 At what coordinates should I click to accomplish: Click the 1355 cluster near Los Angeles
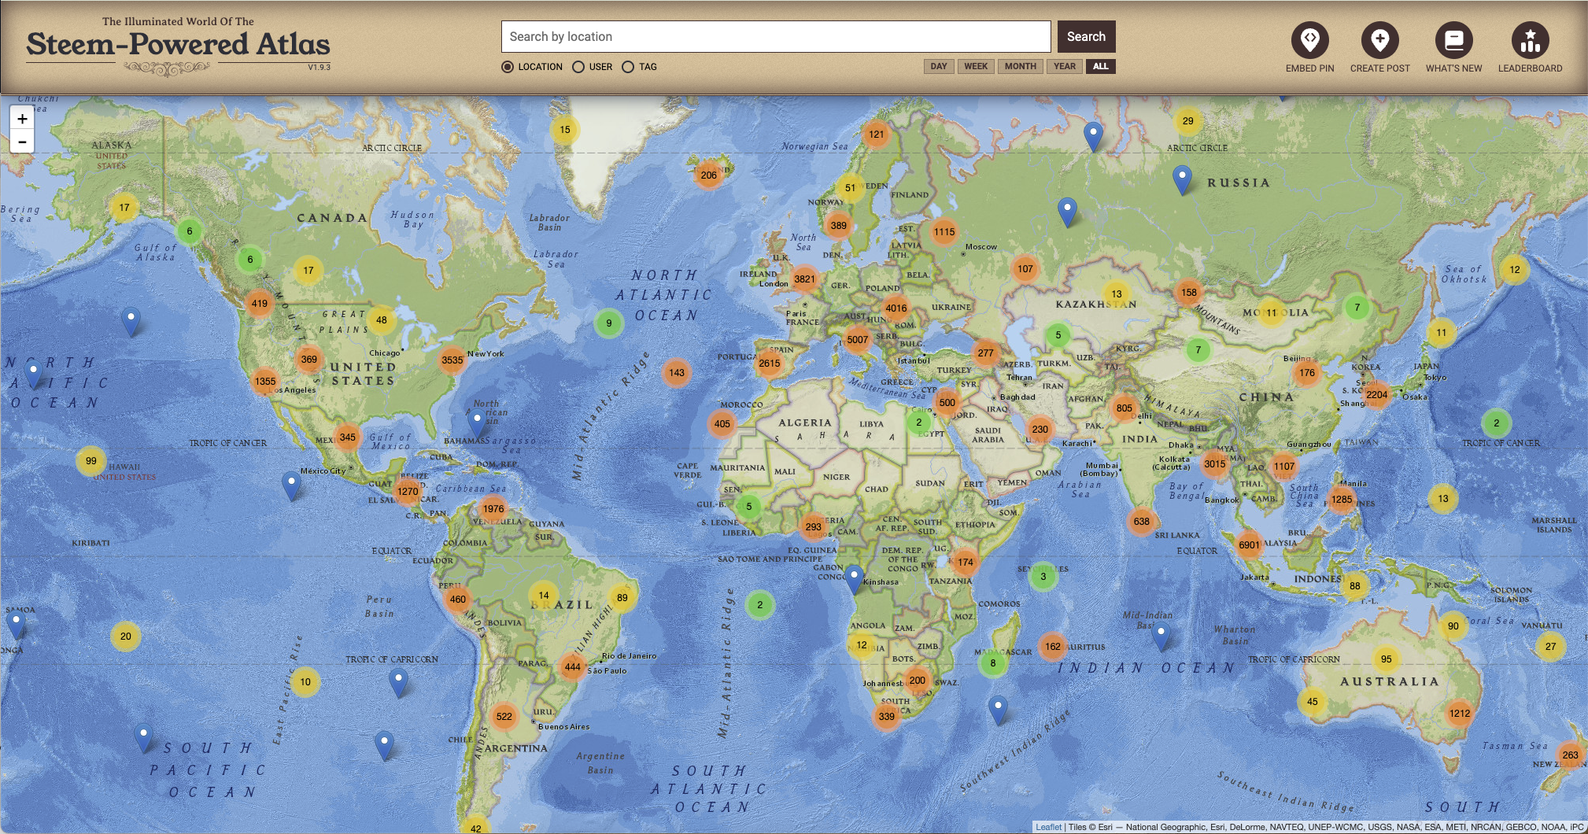point(265,381)
